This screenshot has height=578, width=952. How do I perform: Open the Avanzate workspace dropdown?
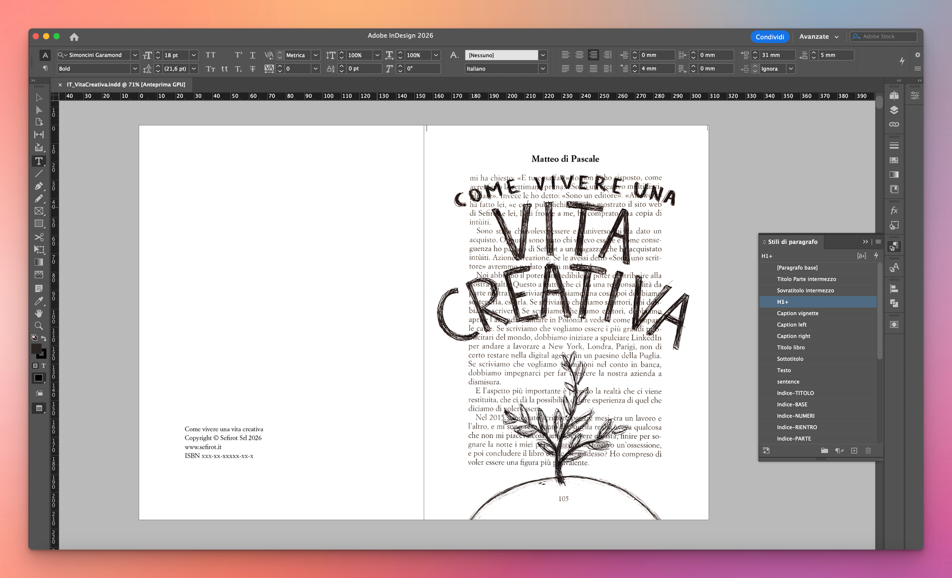(819, 37)
